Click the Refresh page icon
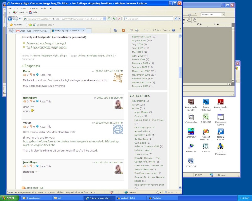Viewport: 252px width, 201px height. point(114,19)
